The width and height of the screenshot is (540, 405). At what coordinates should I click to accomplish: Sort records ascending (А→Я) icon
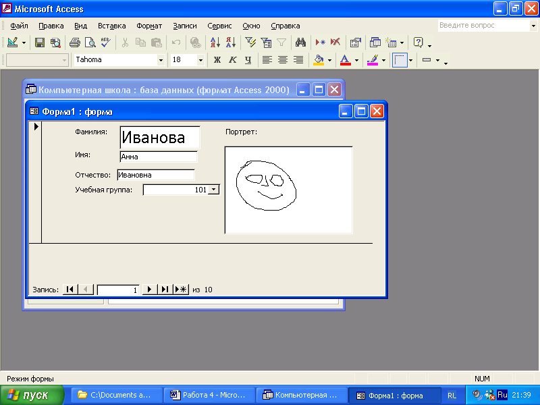pyautogui.click(x=215, y=43)
